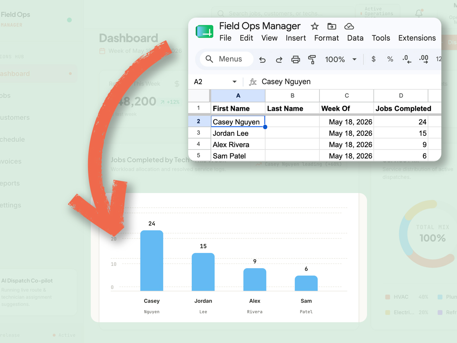
Task: Click the Menus search box
Action: click(227, 59)
